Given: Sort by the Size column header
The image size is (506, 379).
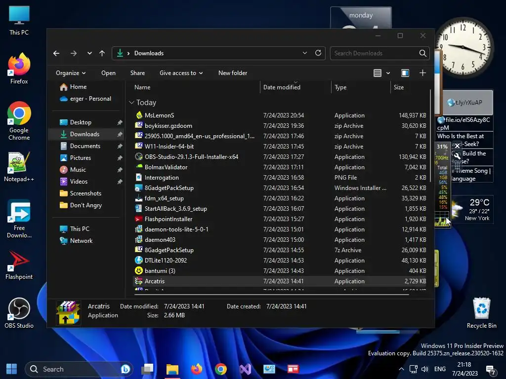Looking at the screenshot, I should click(399, 87).
